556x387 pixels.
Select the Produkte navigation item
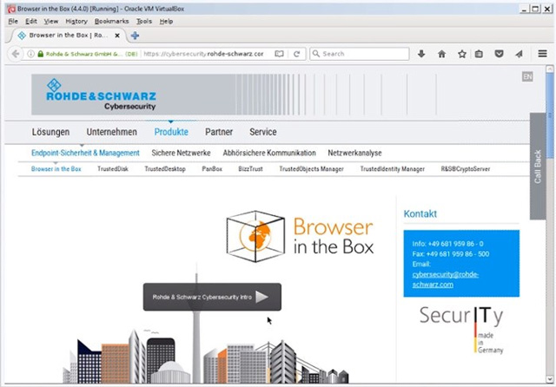[171, 132]
